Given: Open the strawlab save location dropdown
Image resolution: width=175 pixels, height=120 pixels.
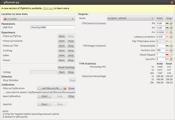Looking at the screenshot, I should click(x=39, y=19).
